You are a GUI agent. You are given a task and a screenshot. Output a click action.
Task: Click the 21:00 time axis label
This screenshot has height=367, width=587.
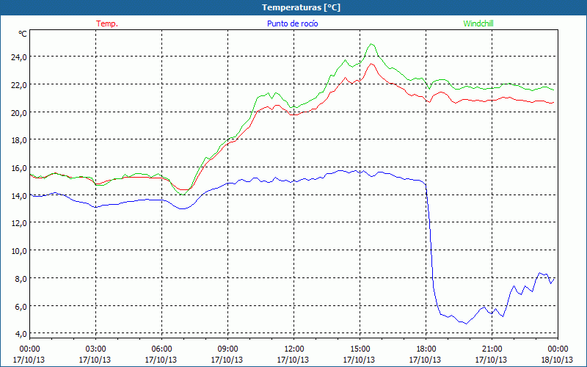(492, 349)
